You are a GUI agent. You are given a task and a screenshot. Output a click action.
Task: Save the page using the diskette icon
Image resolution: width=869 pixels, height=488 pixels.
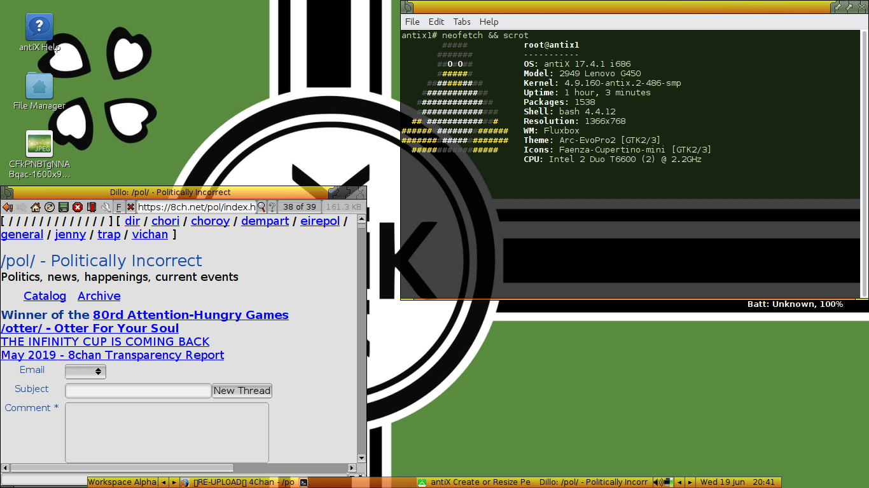[63, 207]
